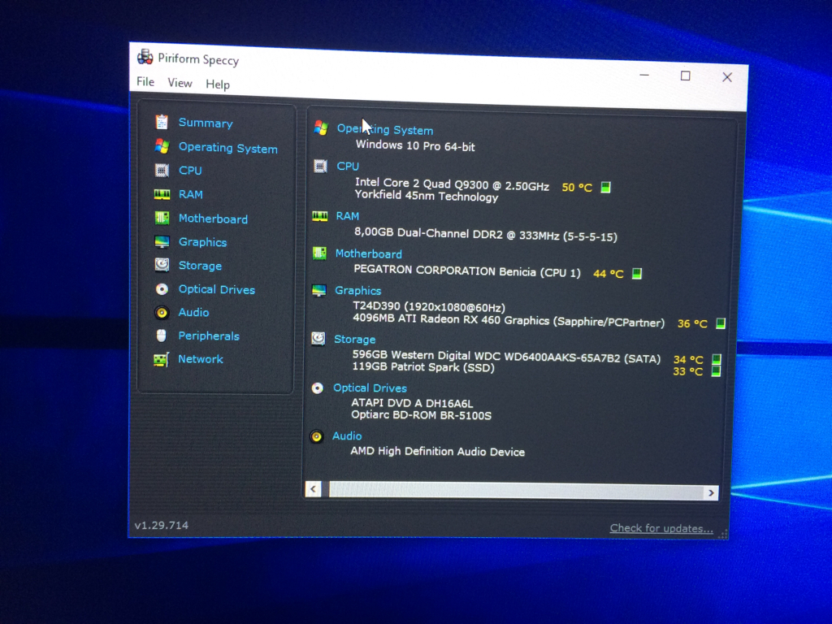This screenshot has height=624, width=832.
Task: Click the Graphics monitor icon in sidebar
Action: 162,242
